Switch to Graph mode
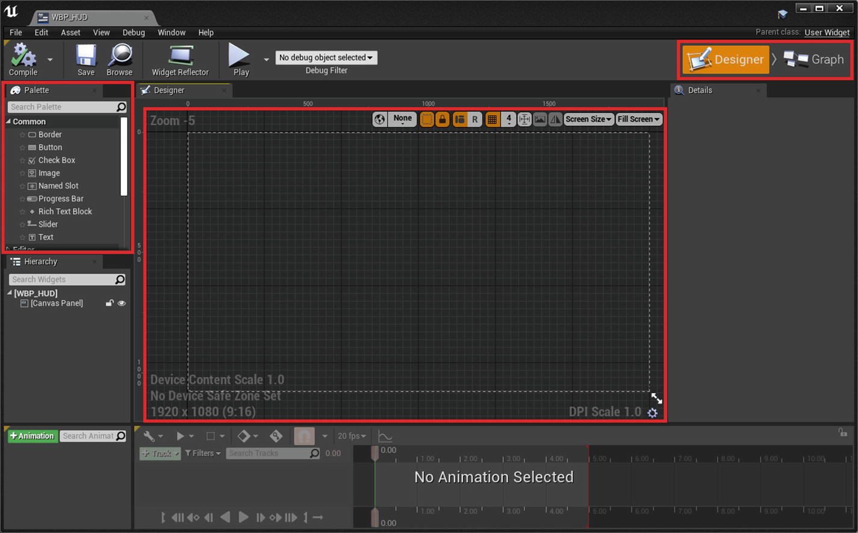Viewport: 858px width, 533px height. click(813, 60)
